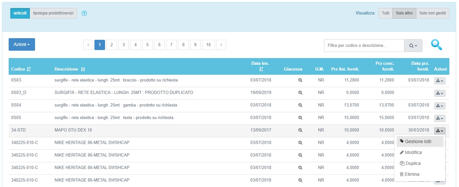459x187 pixels.
Task: Open the Azioni dropdown button
Action: [22, 45]
